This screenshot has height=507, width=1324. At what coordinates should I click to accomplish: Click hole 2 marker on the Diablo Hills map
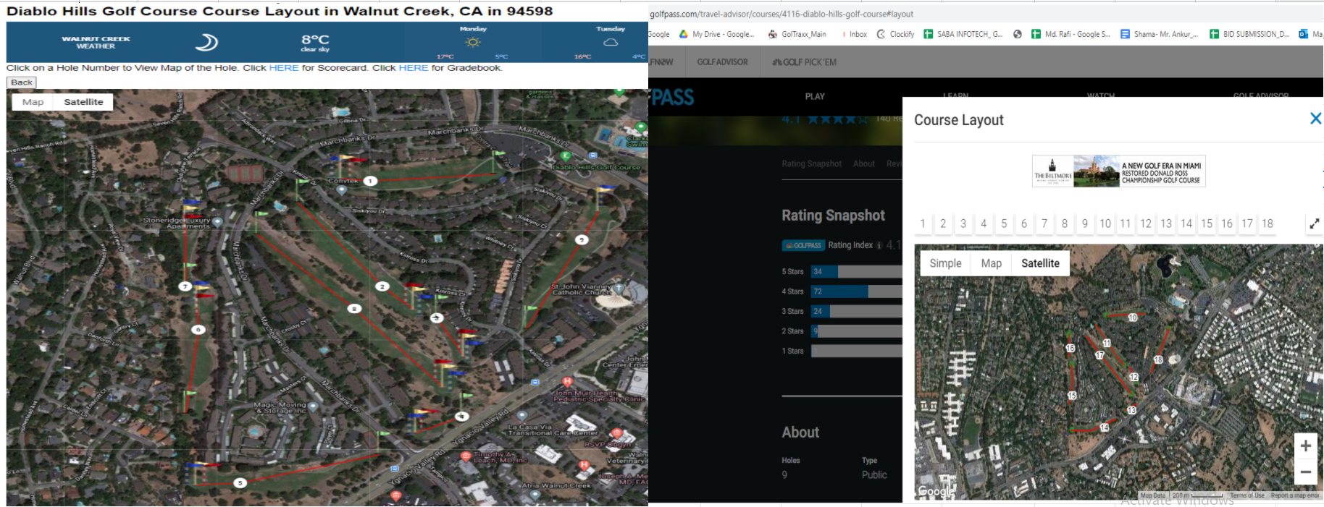pos(382,286)
